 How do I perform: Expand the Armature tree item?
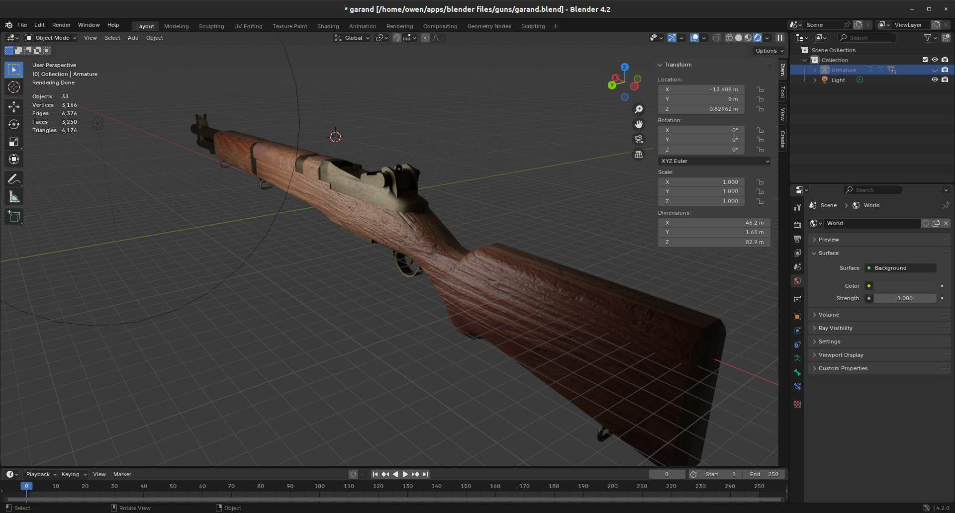pos(815,70)
